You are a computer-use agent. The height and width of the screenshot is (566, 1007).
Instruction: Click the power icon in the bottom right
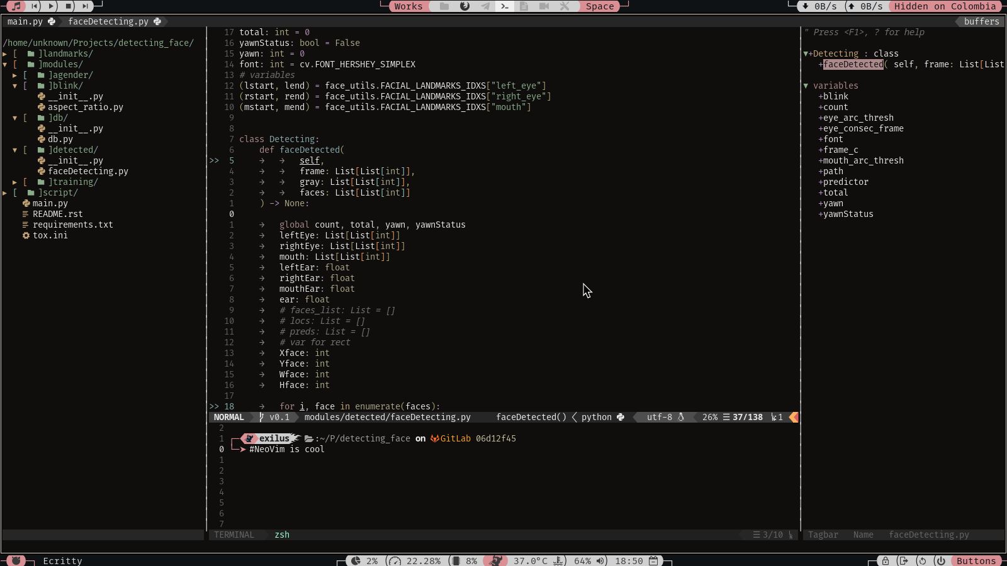(x=940, y=561)
